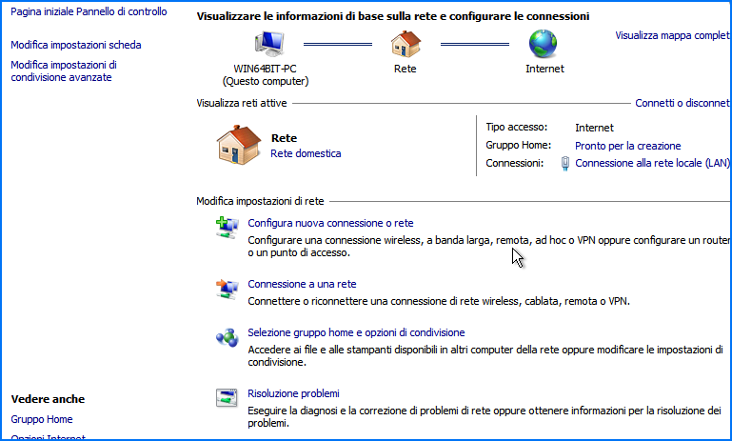Click the WIN64BIT-PC computer icon
The width and height of the screenshot is (732, 441).
click(269, 44)
